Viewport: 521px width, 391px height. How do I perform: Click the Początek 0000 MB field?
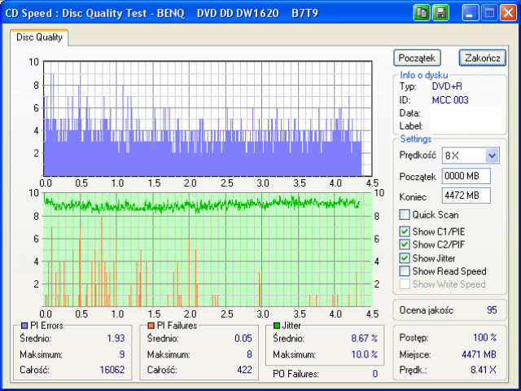click(466, 176)
